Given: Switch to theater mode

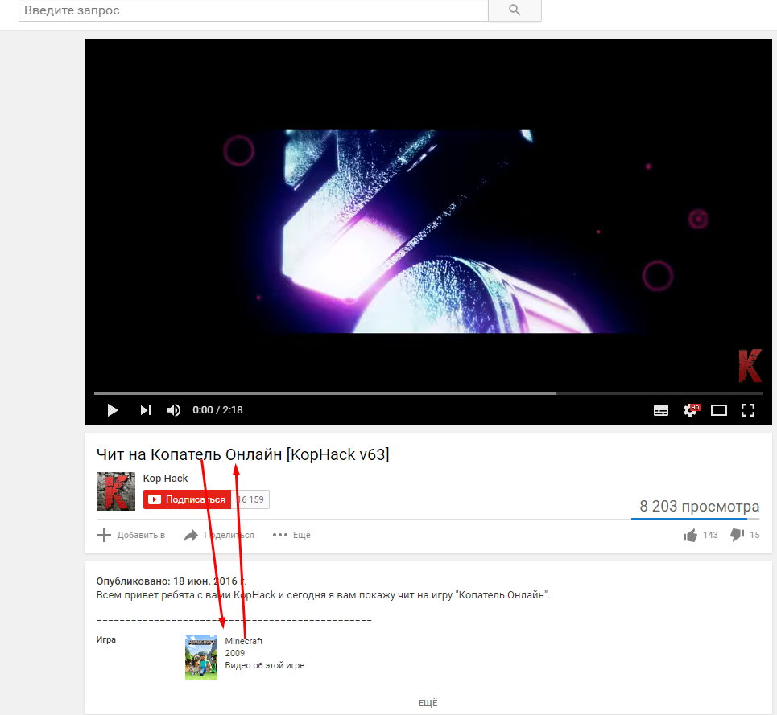Looking at the screenshot, I should click(x=718, y=410).
